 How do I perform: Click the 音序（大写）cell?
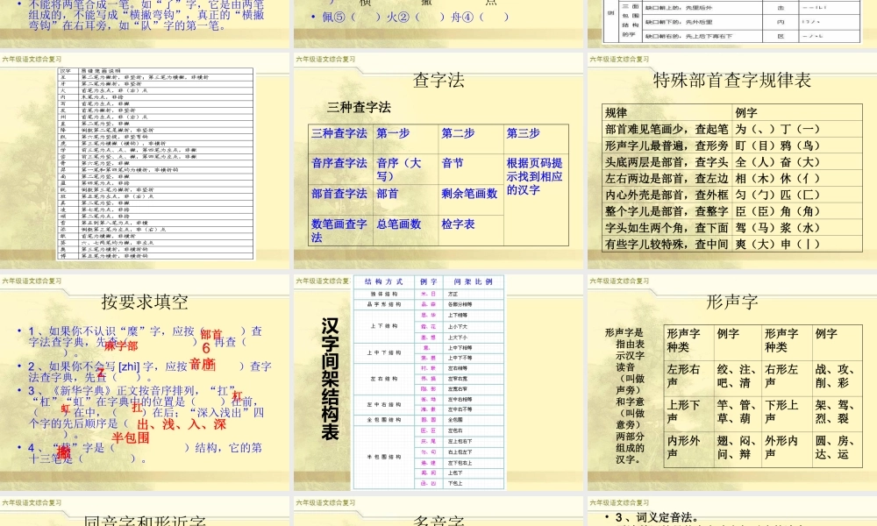pyautogui.click(x=399, y=169)
